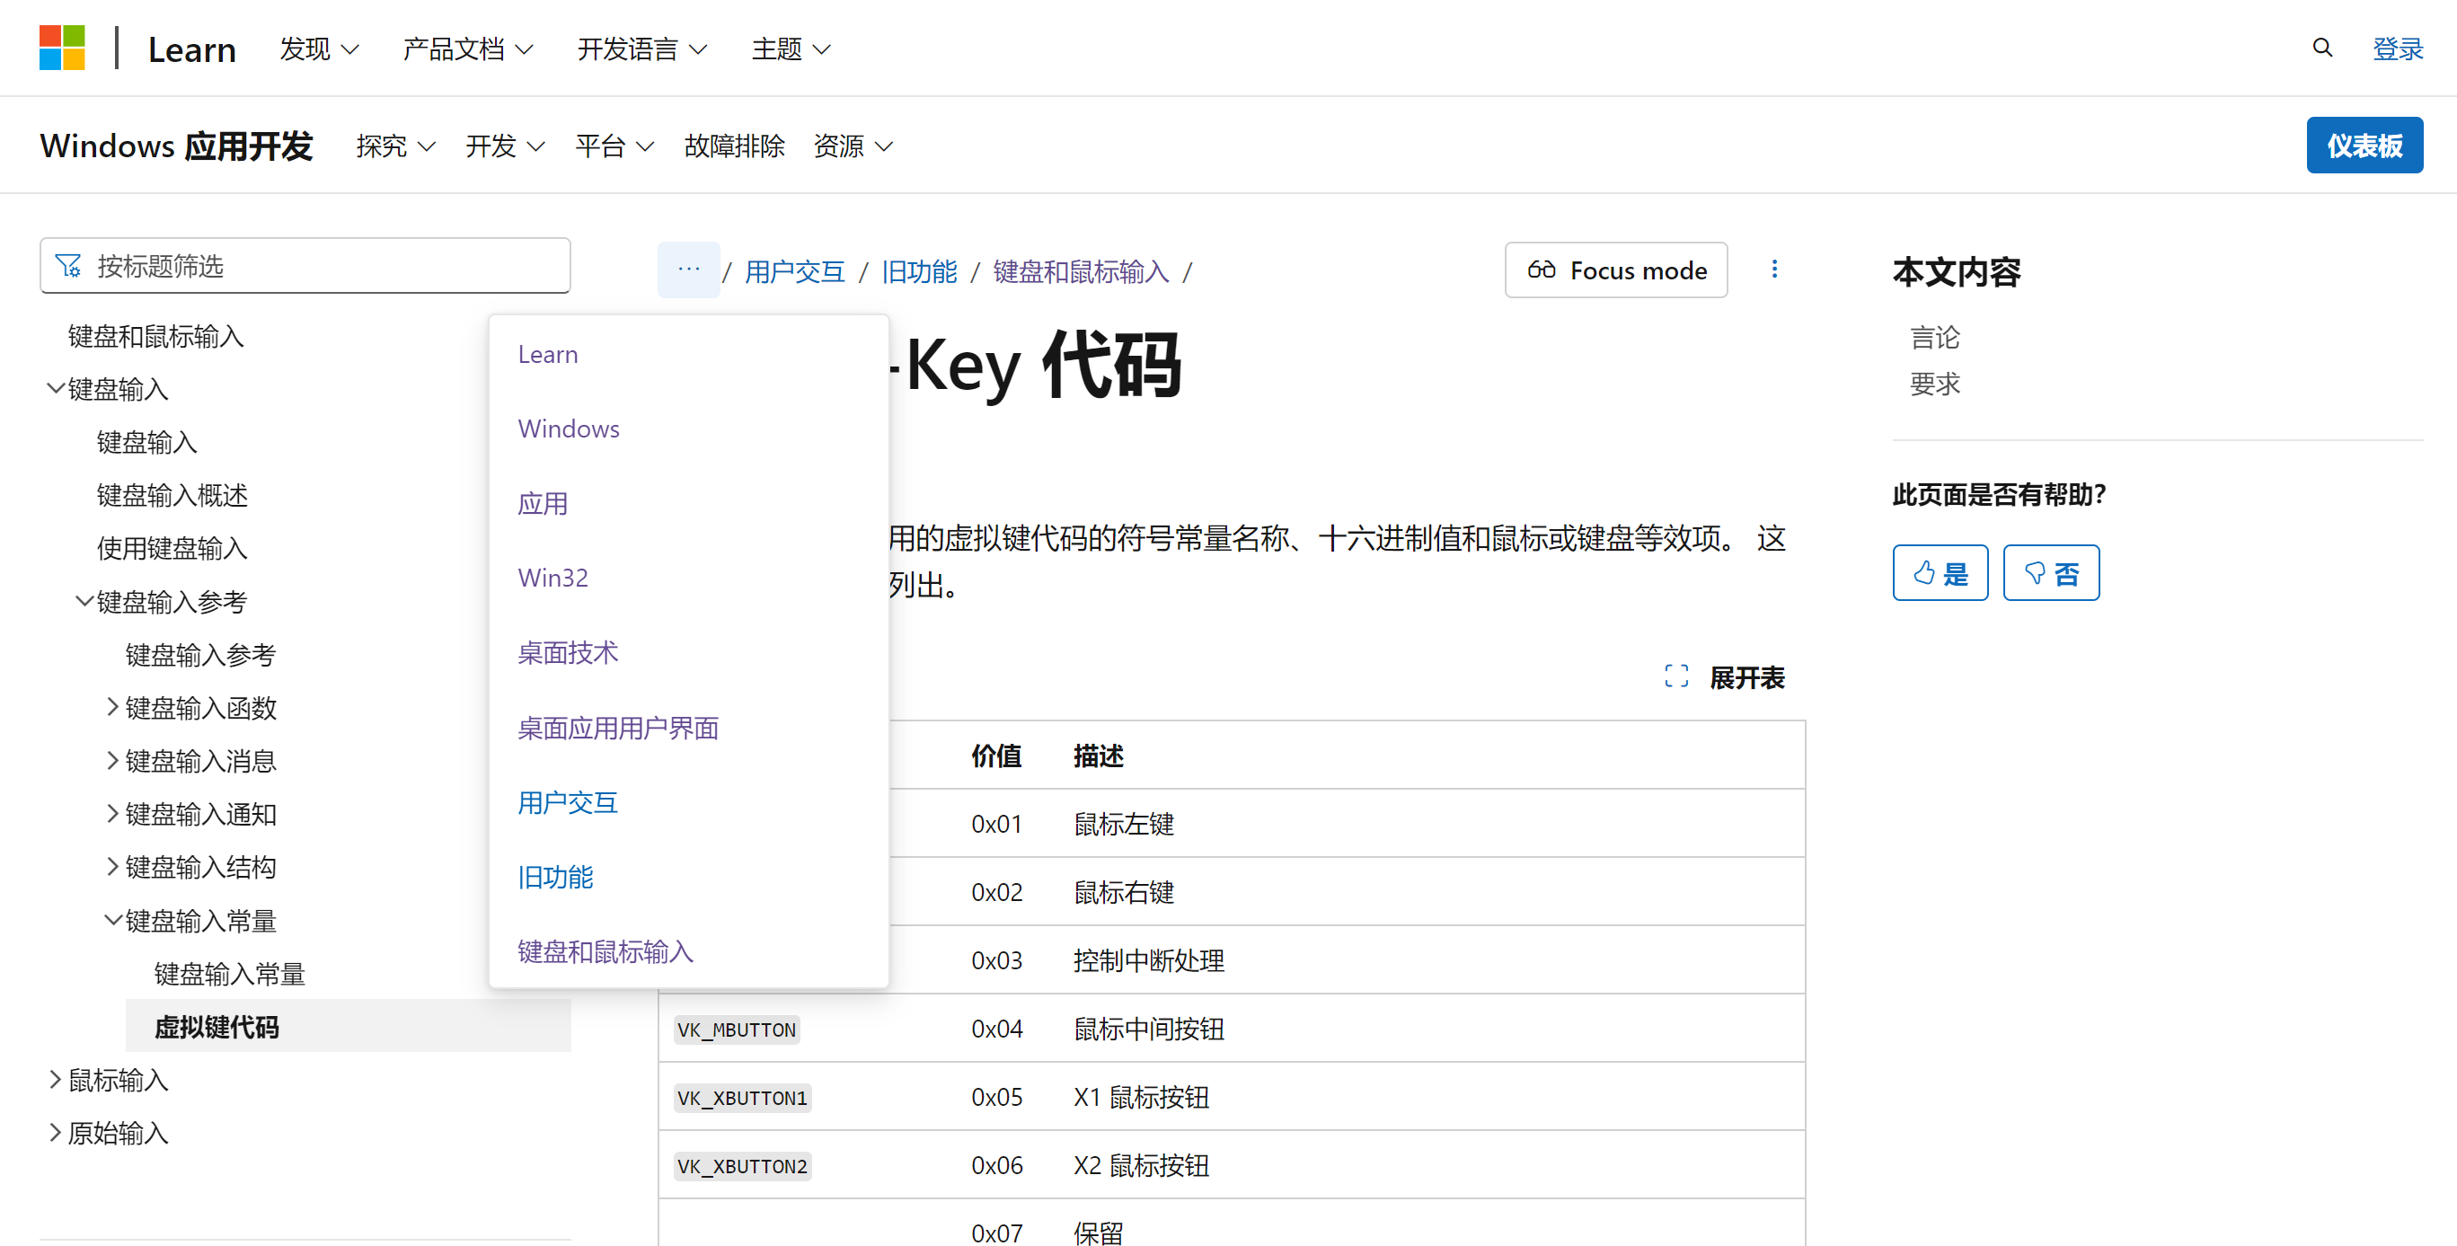Choose 桌面应用用户界面 in breadcrumb dropdown
This screenshot has width=2457, height=1246.
click(618, 727)
